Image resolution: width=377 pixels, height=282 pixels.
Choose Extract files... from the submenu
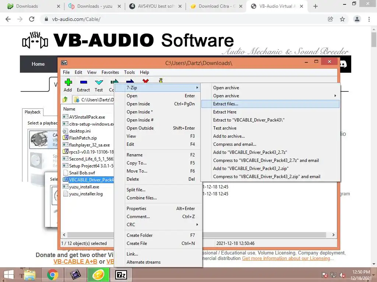270,104
